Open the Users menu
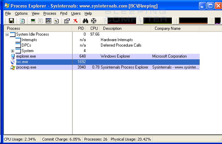 click(76, 13)
